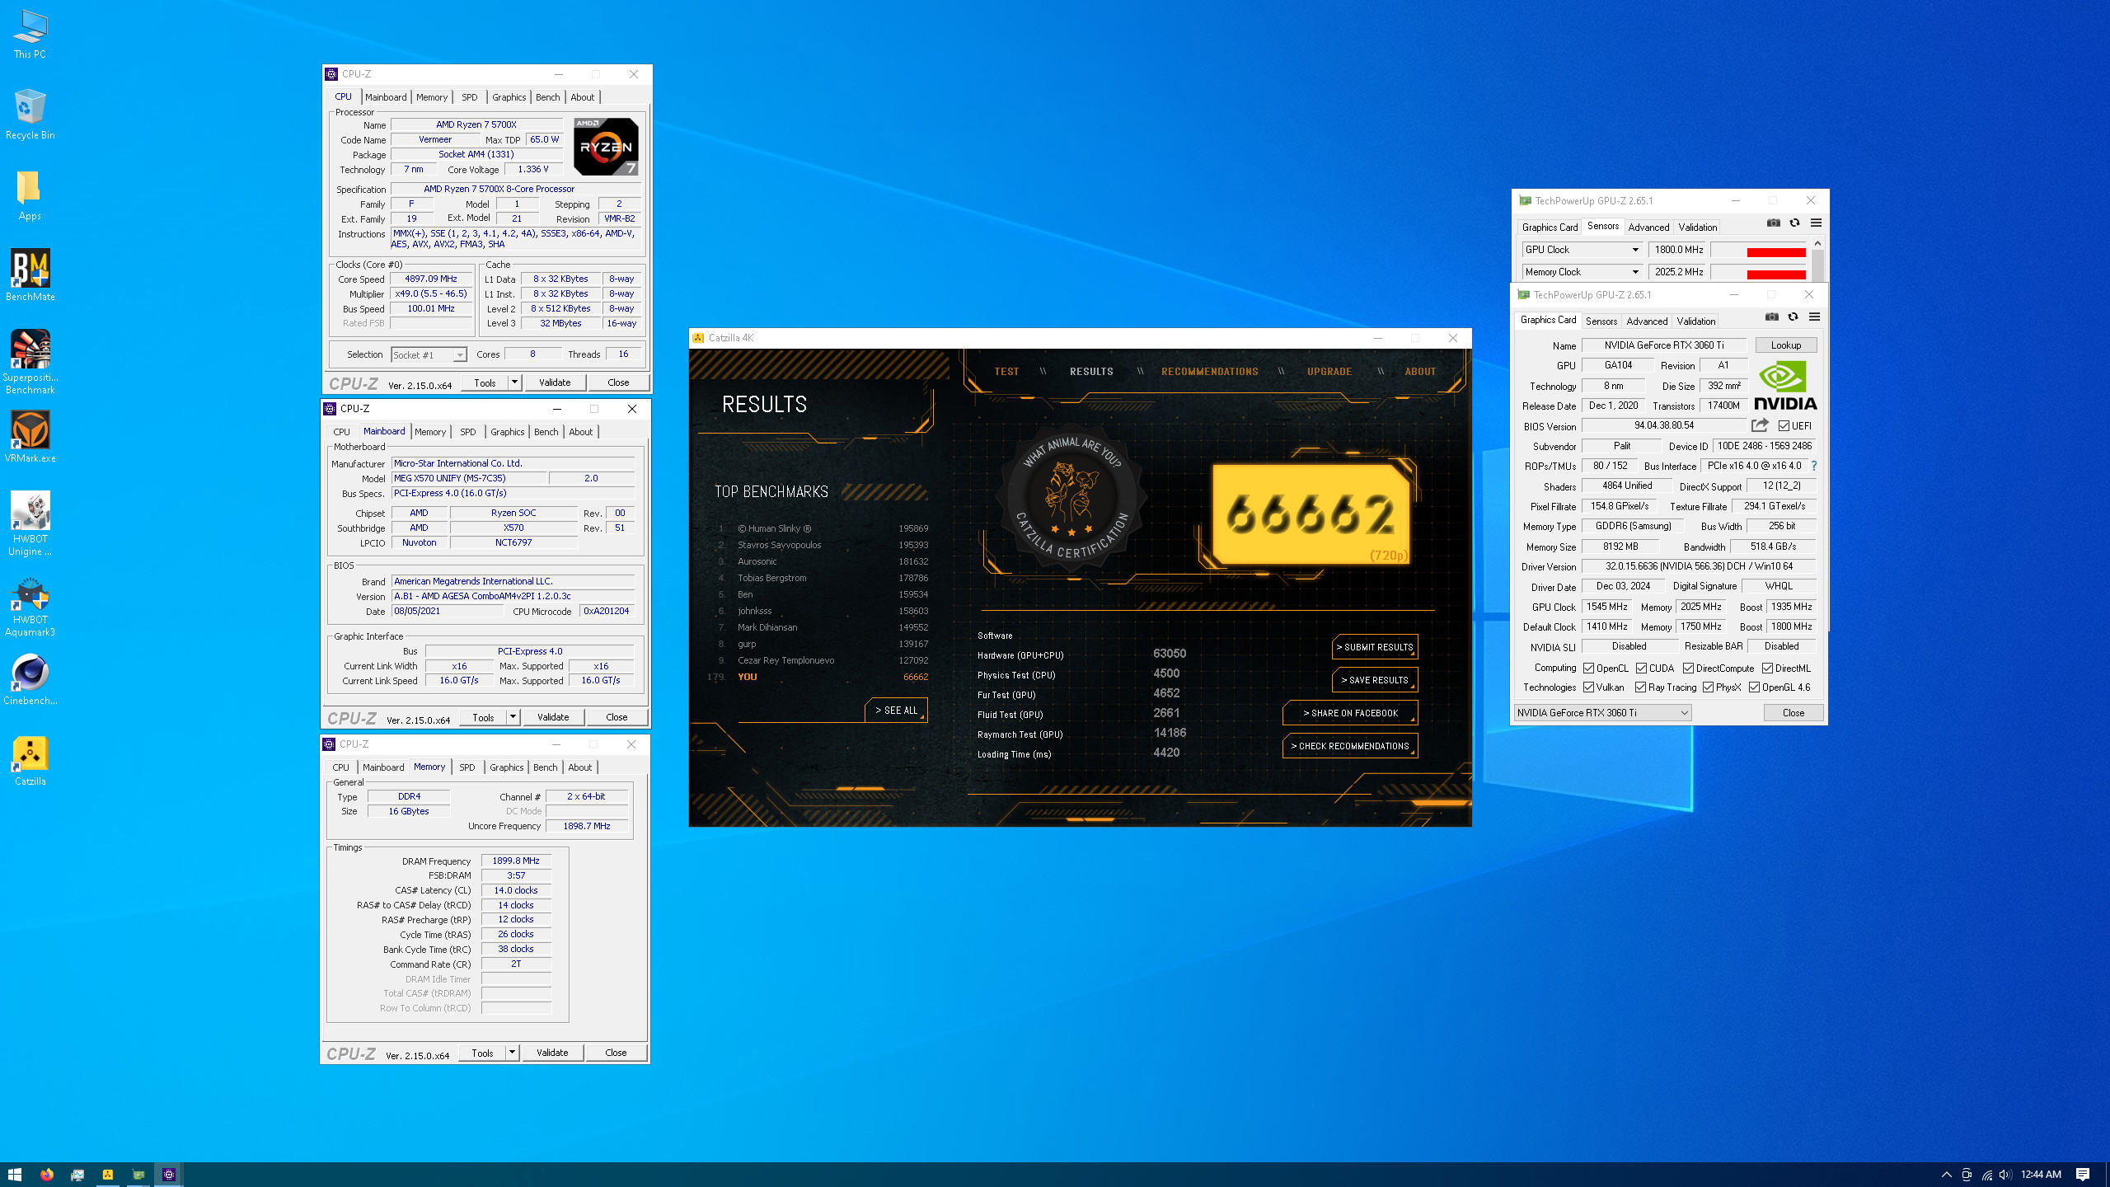The height and width of the screenshot is (1187, 2110).
Task: Show hidden system tray icons chevron
Action: 1947,1175
